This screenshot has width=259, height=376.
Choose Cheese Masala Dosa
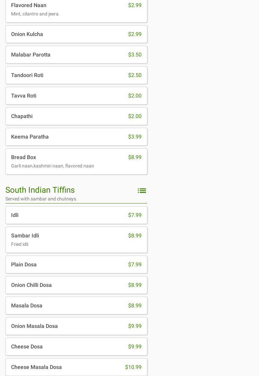click(76, 367)
